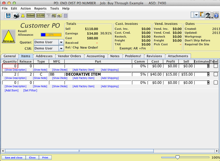Click the small yellow triangle toolbar icon
The width and height of the screenshot is (220, 161).
pos(23,15)
